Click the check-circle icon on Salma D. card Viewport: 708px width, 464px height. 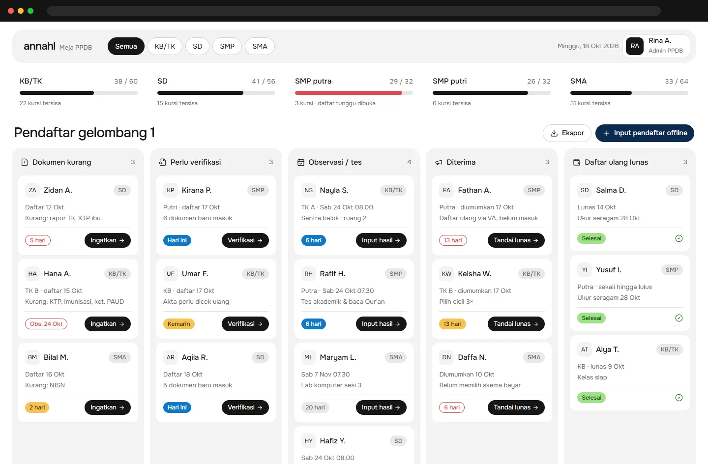tap(679, 238)
